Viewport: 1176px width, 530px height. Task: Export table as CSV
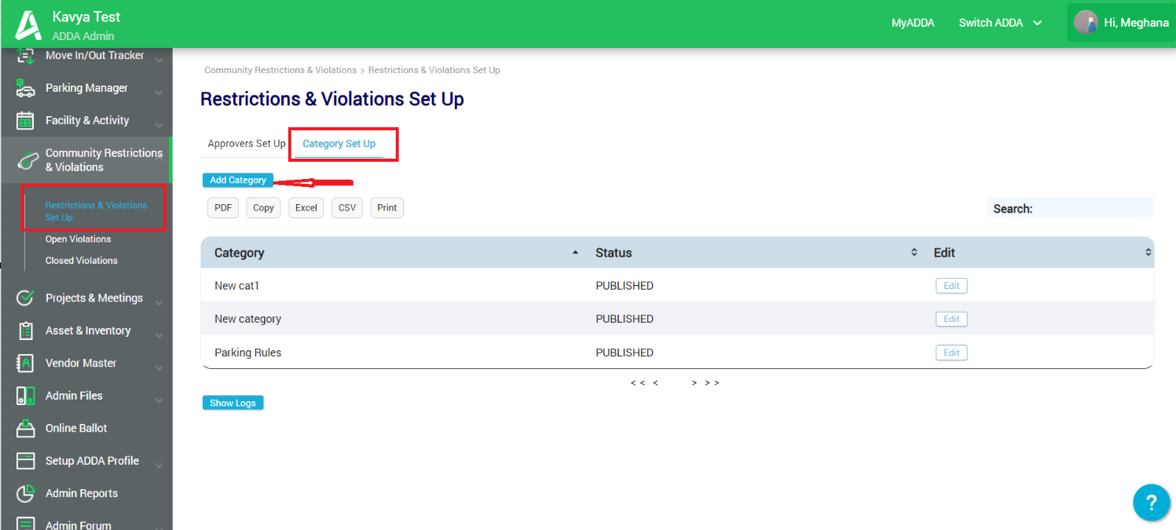(347, 208)
